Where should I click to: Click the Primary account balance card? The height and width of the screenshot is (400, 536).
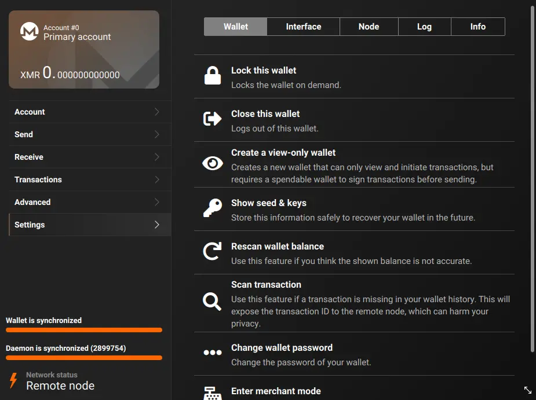click(84, 50)
